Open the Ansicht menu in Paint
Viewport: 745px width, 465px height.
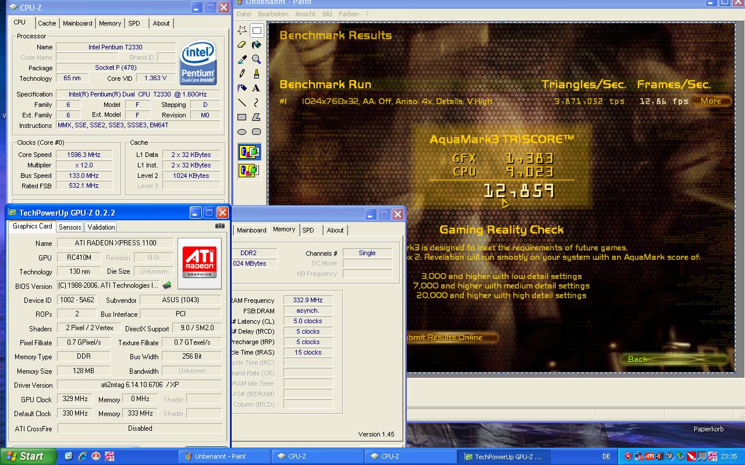coord(305,14)
